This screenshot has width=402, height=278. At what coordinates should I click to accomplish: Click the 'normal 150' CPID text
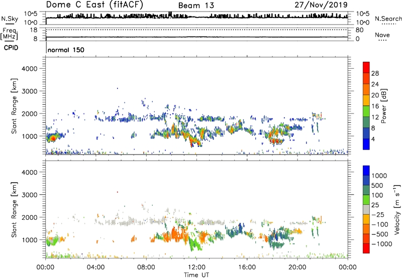coord(66,50)
